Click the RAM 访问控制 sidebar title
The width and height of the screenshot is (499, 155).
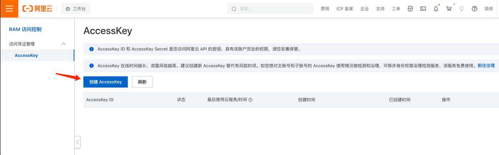click(x=25, y=29)
